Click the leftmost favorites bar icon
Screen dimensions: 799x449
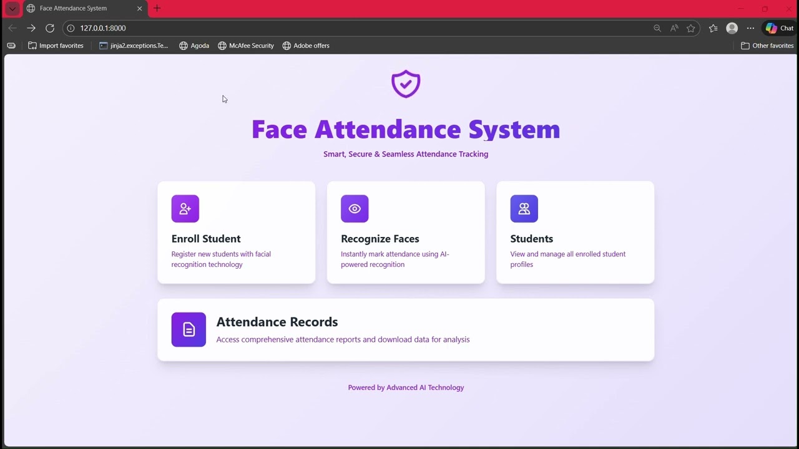11,46
